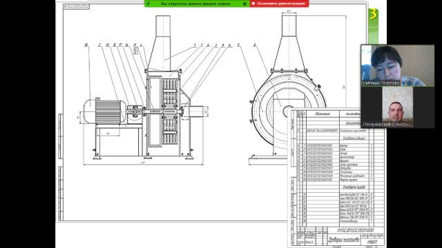Click the icon at left of green sharing bar
442x248 pixels.
[x=148, y=3]
